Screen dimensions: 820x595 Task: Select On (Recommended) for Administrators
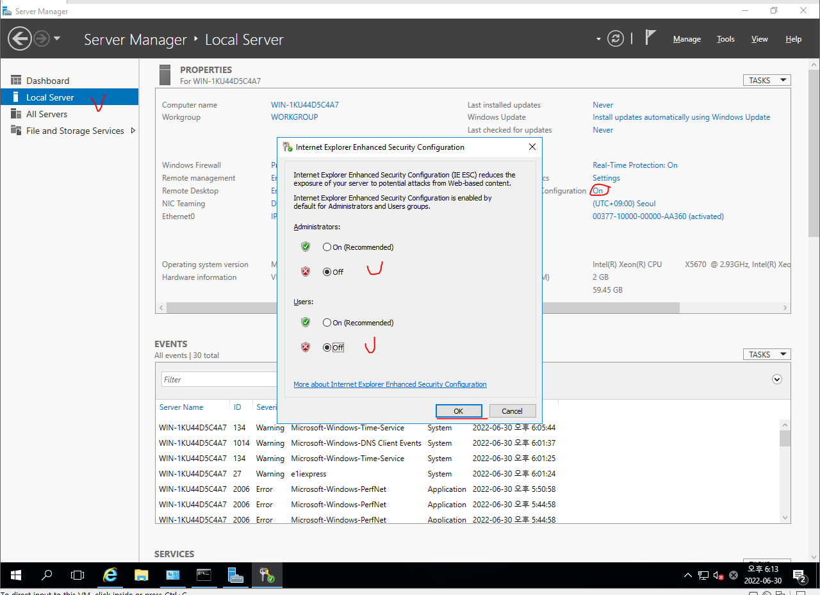pyautogui.click(x=358, y=247)
